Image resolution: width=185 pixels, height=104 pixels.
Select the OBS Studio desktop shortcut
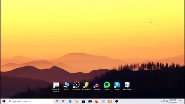pos(76,86)
